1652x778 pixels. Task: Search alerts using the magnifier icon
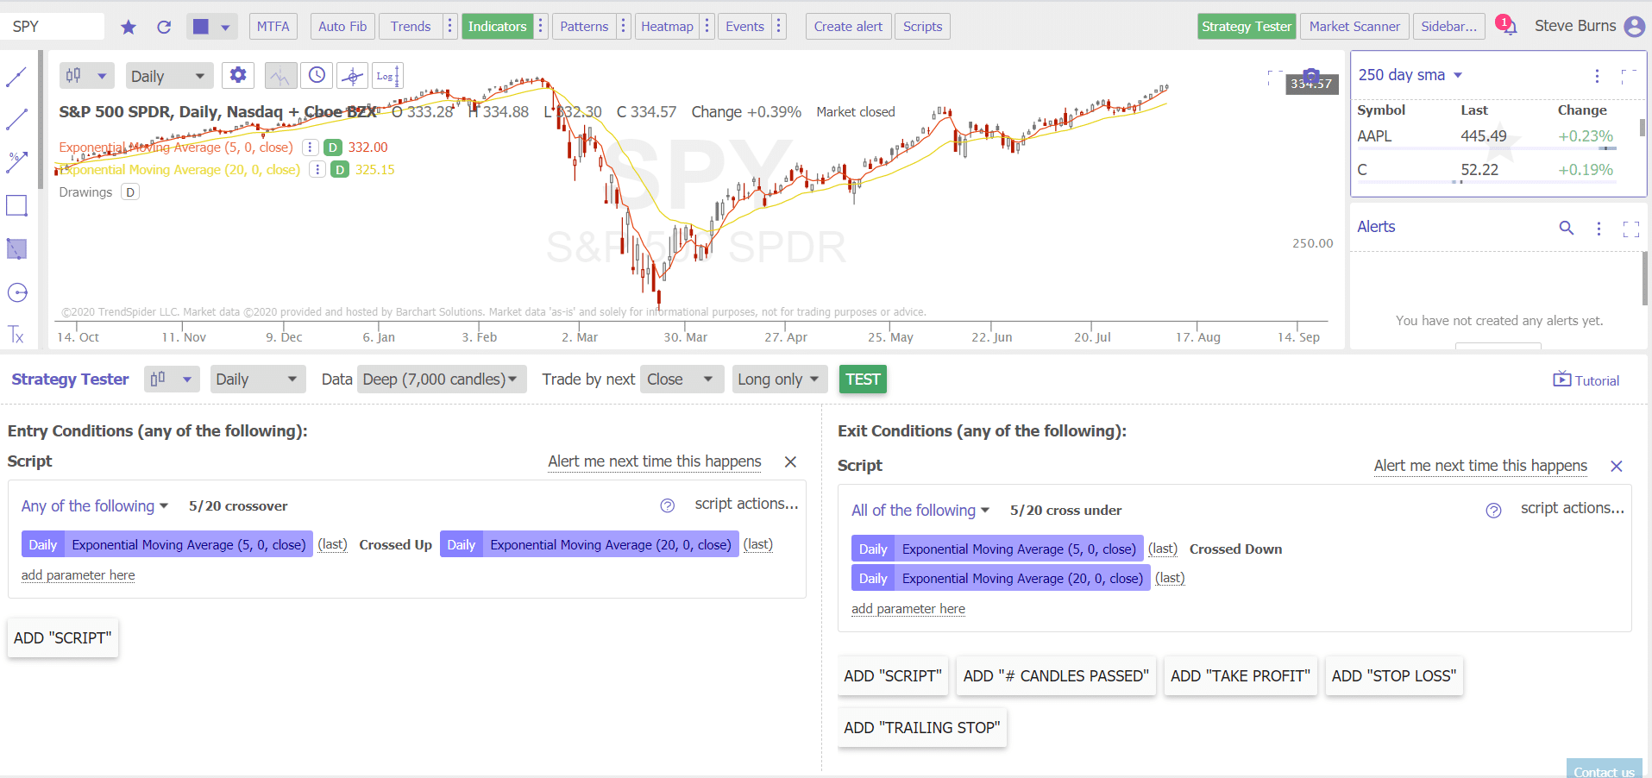pyautogui.click(x=1566, y=228)
